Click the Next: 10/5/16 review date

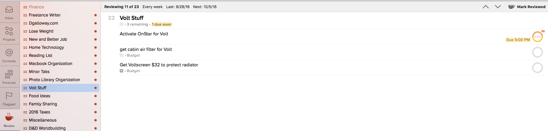205,7
